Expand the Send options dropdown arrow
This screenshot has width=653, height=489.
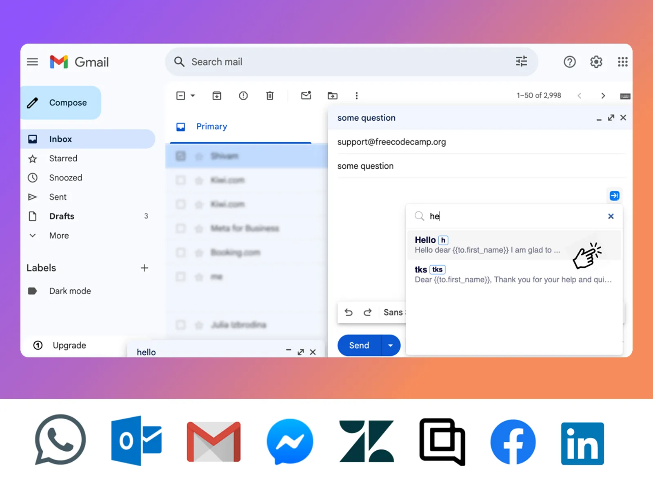[391, 346]
